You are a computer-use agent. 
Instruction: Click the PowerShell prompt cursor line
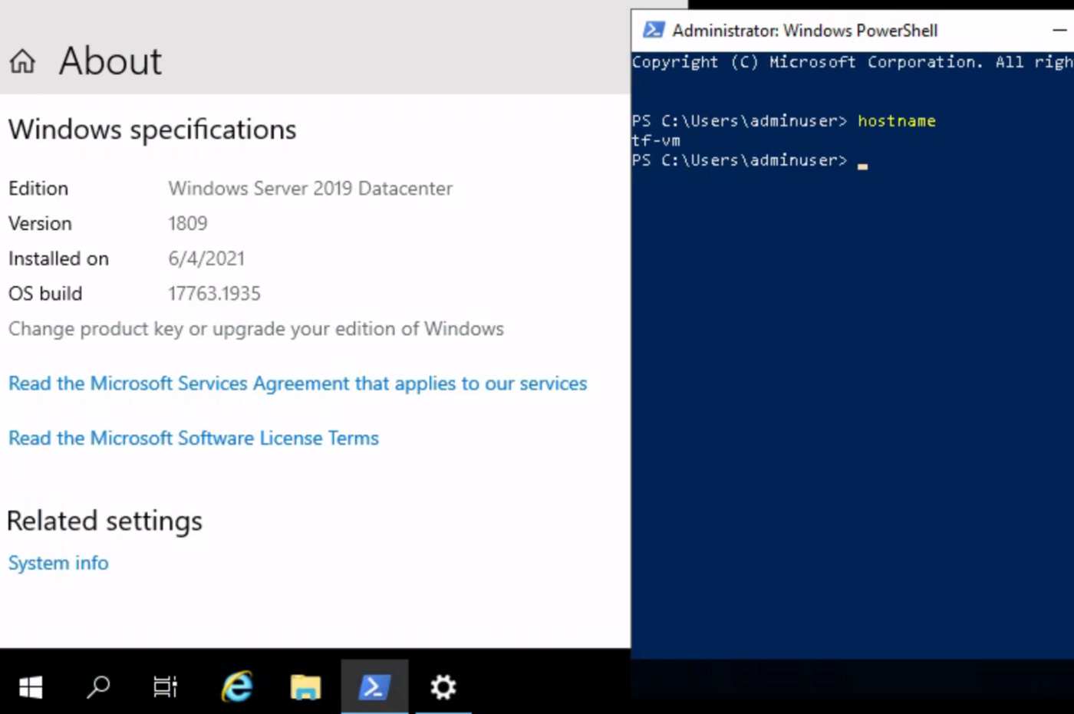749,160
